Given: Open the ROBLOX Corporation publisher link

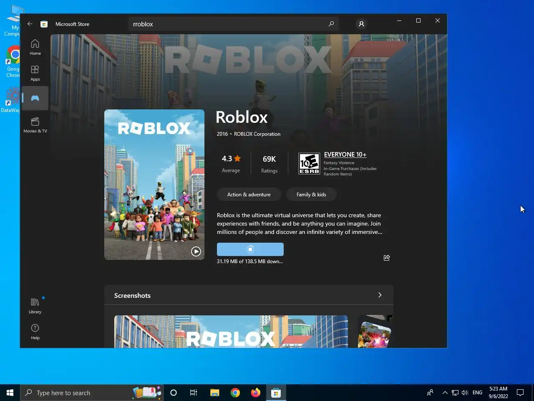Looking at the screenshot, I should [257, 134].
